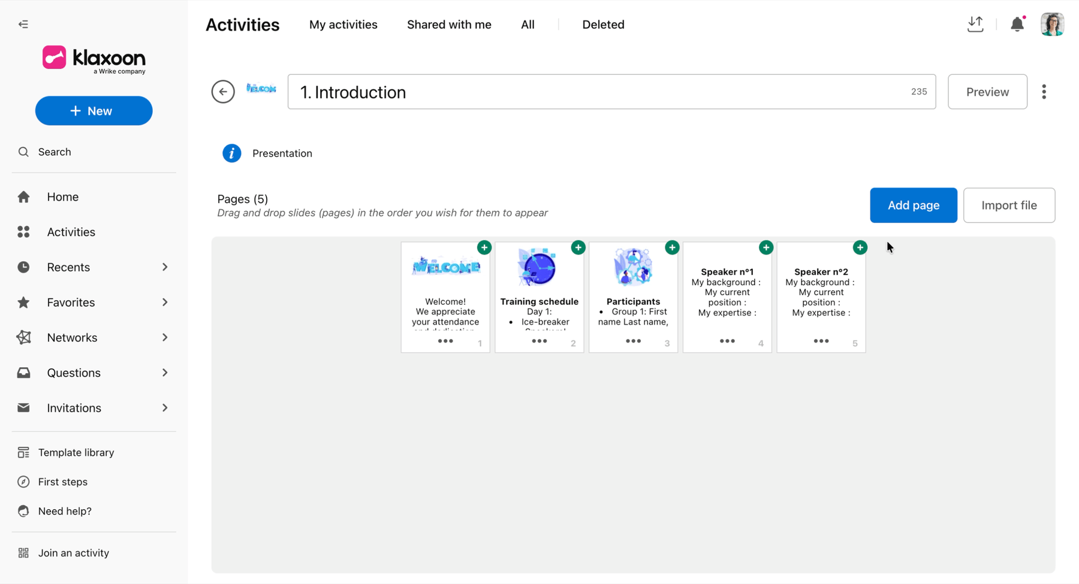
Task: Click the green plus on Training schedule slide
Action: [578, 247]
